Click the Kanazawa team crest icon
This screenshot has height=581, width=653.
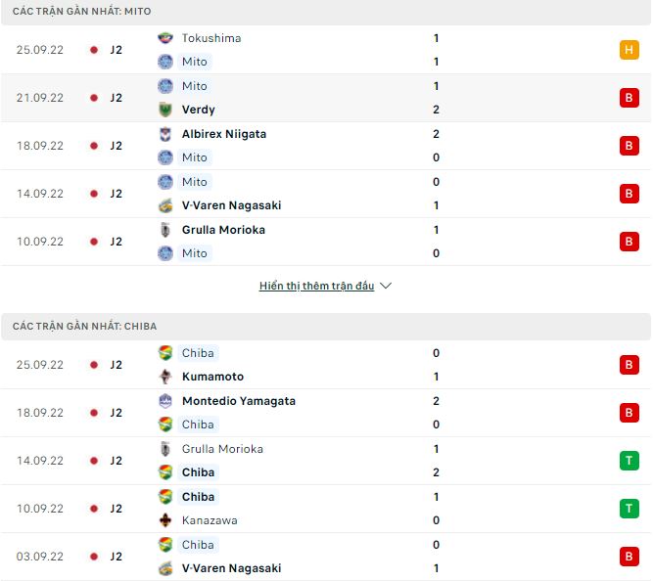point(165,520)
